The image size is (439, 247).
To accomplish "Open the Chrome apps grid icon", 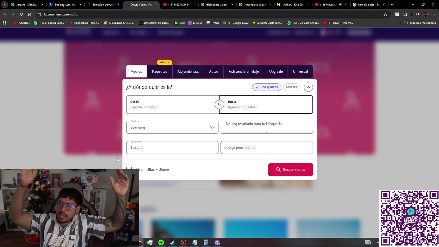I will click(x=4, y=23).
